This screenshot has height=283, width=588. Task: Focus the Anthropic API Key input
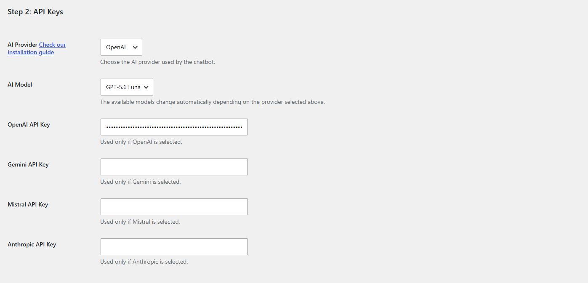tap(174, 247)
